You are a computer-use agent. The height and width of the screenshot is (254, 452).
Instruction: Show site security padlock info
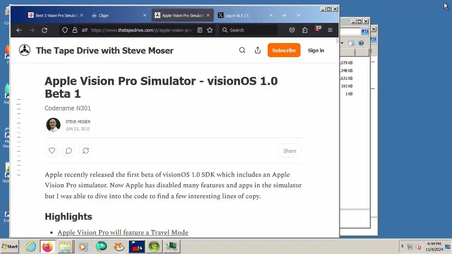[x=75, y=30]
